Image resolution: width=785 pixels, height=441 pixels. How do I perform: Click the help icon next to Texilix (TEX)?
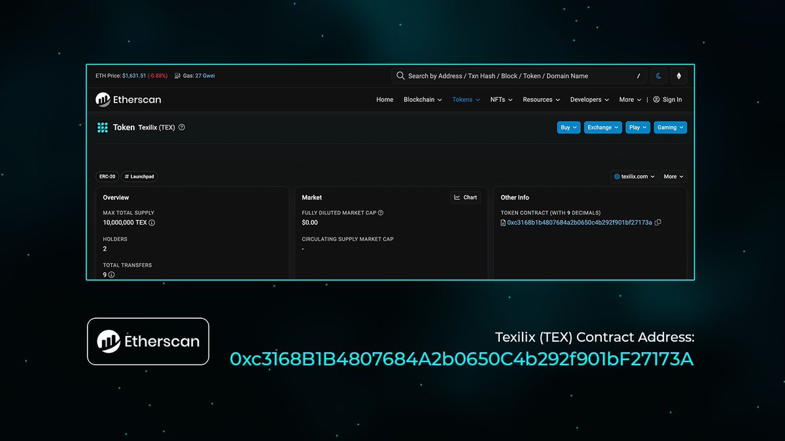click(182, 127)
